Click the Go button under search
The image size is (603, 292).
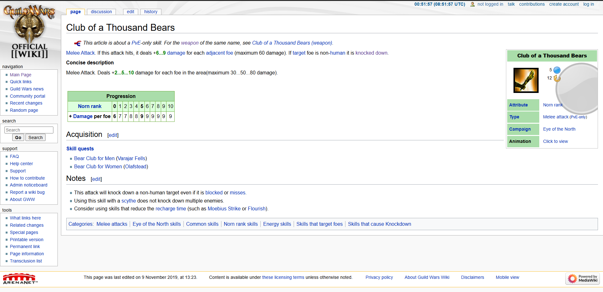(x=18, y=138)
